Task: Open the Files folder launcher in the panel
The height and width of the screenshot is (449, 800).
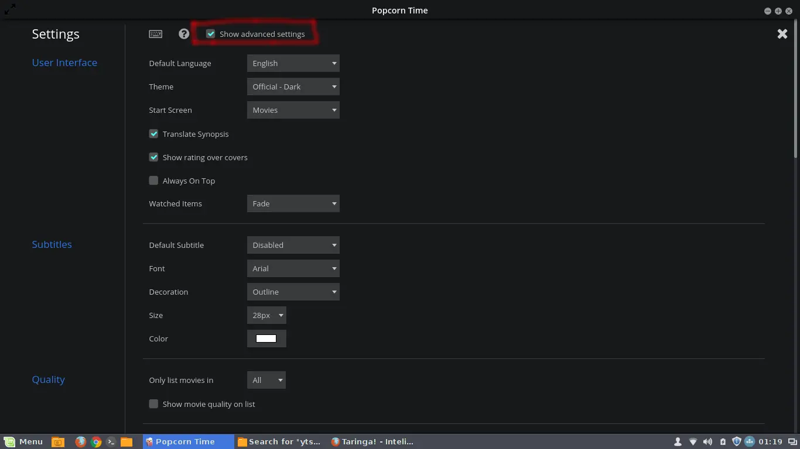Action: coord(127,442)
